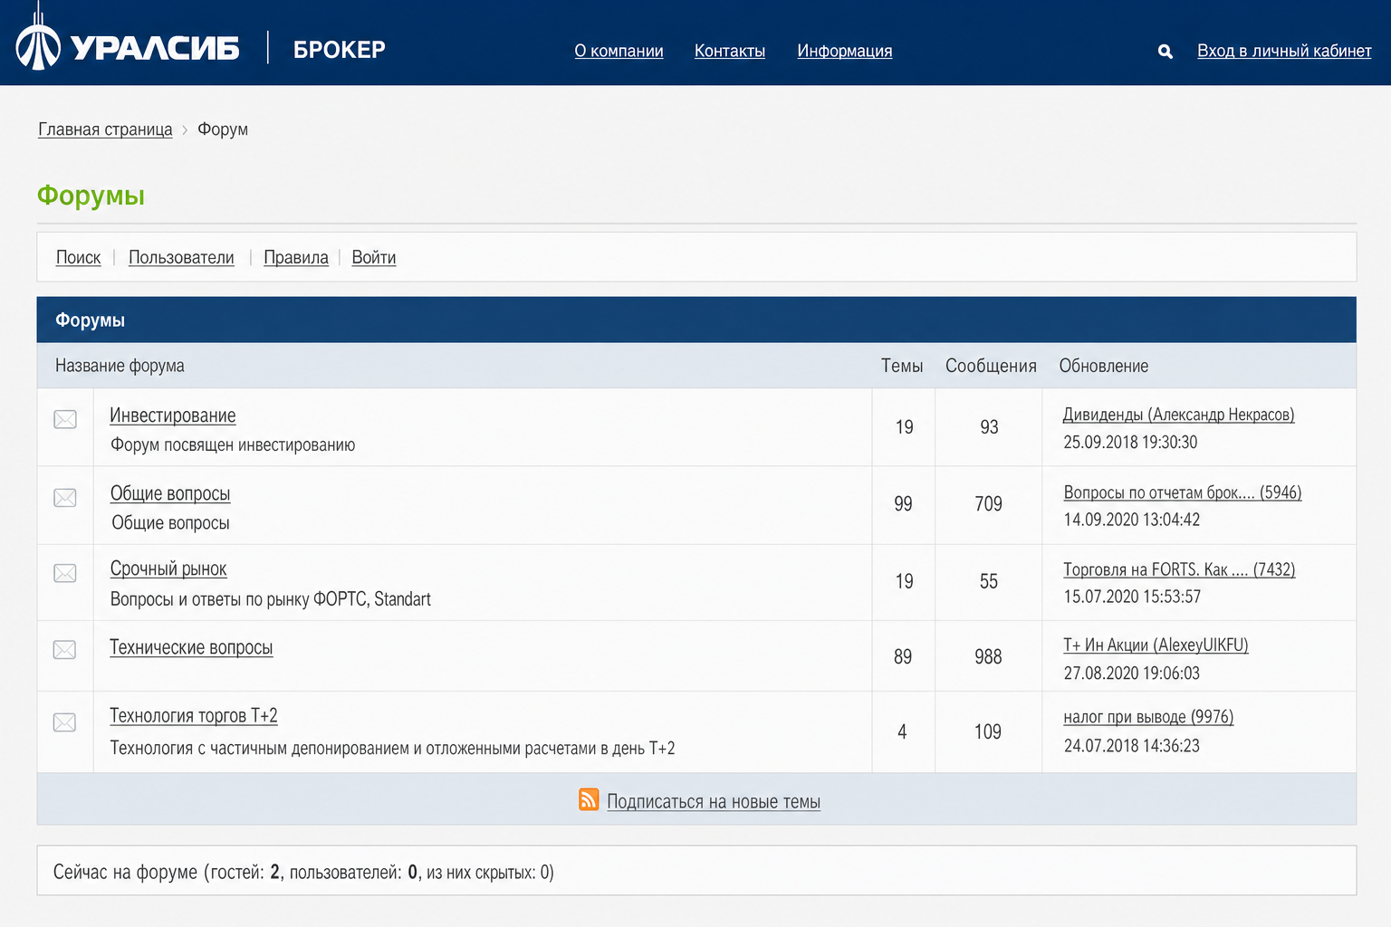The width and height of the screenshot is (1391, 927).
Task: Click message count 93 for Инвестирование
Action: [x=989, y=427]
